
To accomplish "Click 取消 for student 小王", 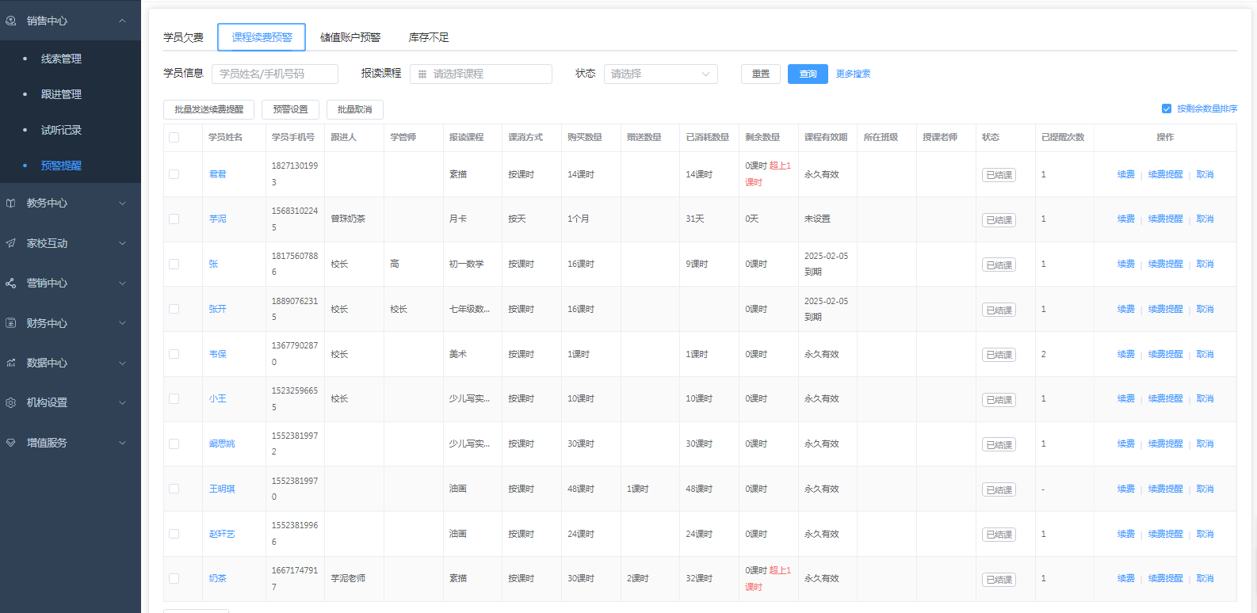I will 1205,398.
